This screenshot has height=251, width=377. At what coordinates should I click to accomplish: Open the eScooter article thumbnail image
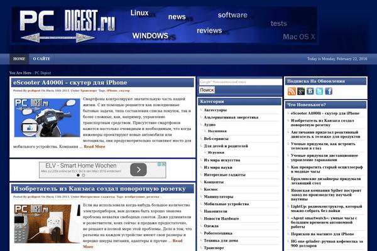click(x=47, y=118)
